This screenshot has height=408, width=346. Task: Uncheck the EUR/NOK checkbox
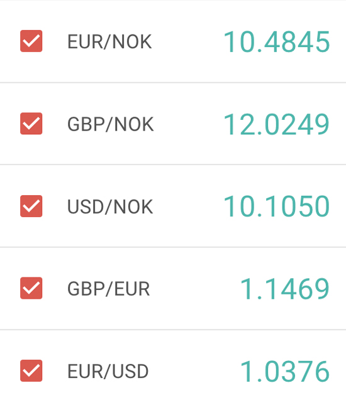click(31, 41)
